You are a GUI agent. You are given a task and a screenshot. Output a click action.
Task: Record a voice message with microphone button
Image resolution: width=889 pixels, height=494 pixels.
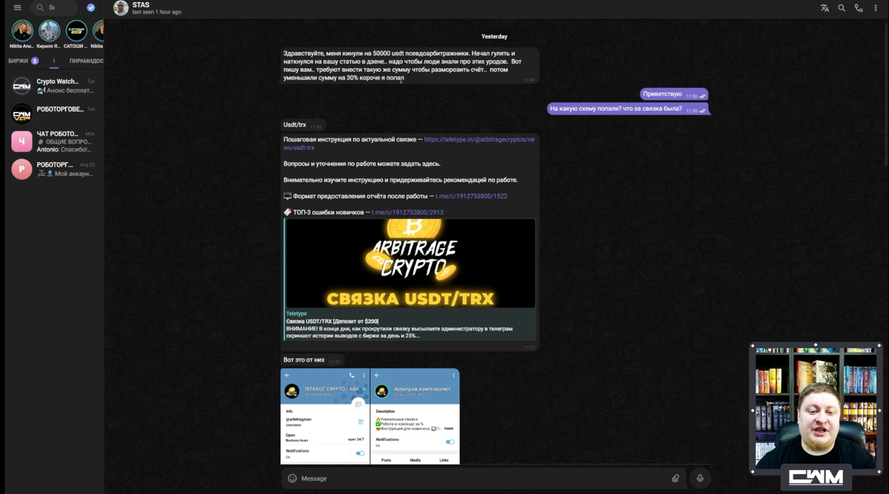(700, 478)
